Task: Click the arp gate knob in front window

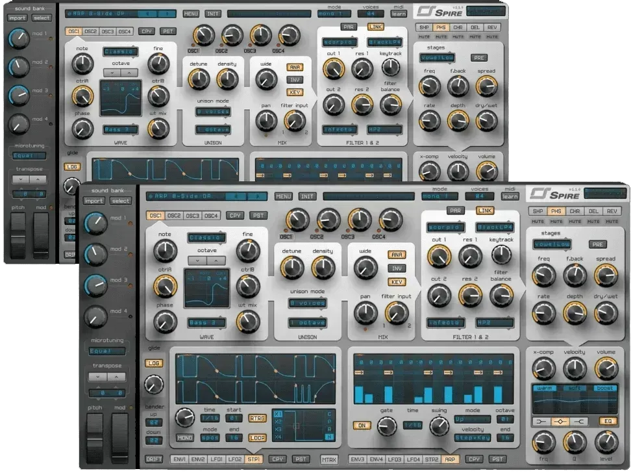Action: pyautogui.click(x=387, y=425)
